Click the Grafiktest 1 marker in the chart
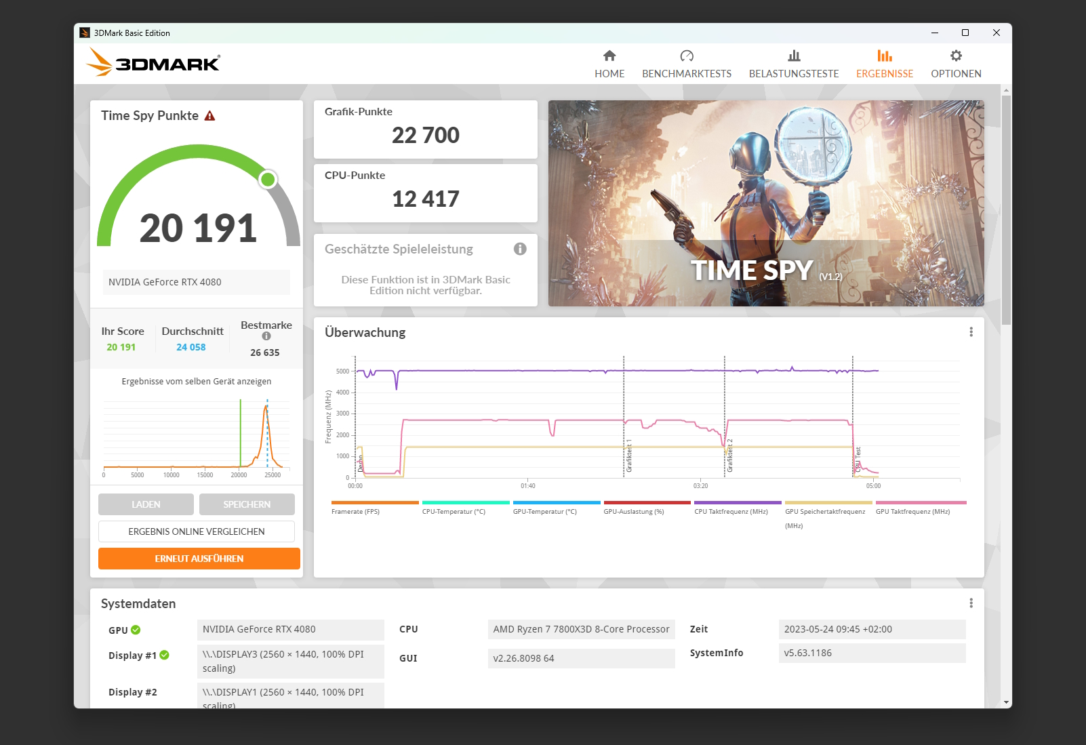The image size is (1086, 745). (x=629, y=456)
